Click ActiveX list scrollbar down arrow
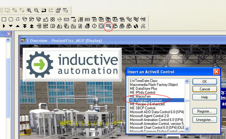This screenshot has width=226, height=139. tap(187, 129)
